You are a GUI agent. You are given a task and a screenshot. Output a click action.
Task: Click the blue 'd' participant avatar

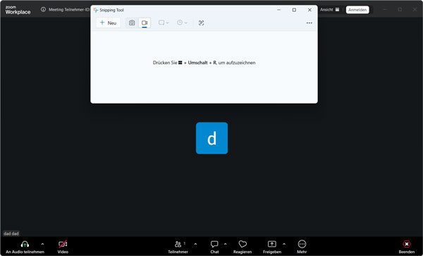(211, 138)
